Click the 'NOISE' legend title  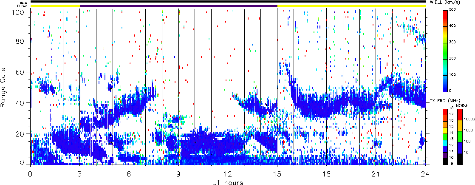click(462, 105)
